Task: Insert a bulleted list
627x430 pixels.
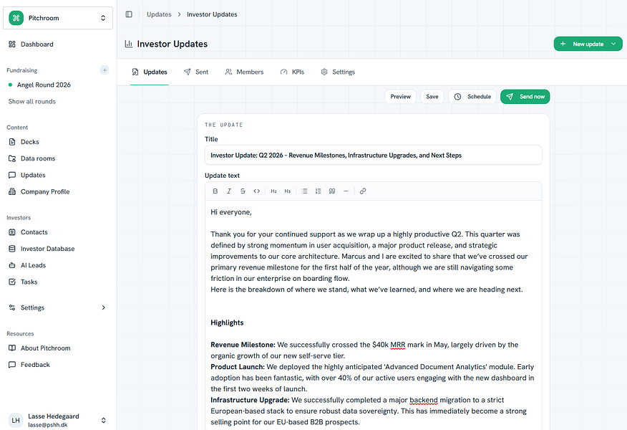Action: coord(304,191)
